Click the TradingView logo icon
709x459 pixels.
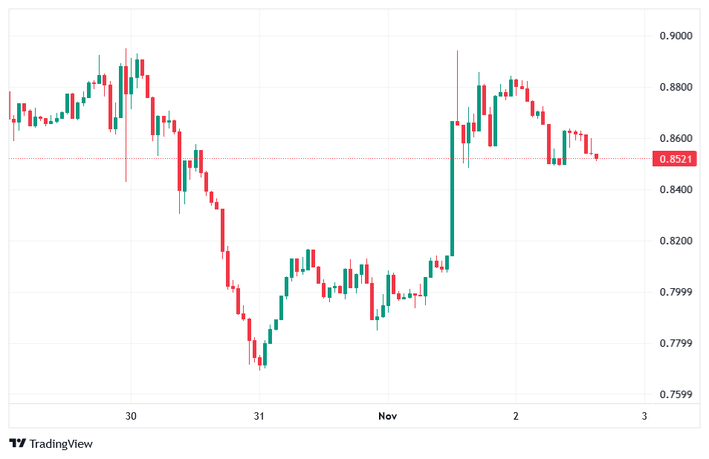(x=17, y=443)
